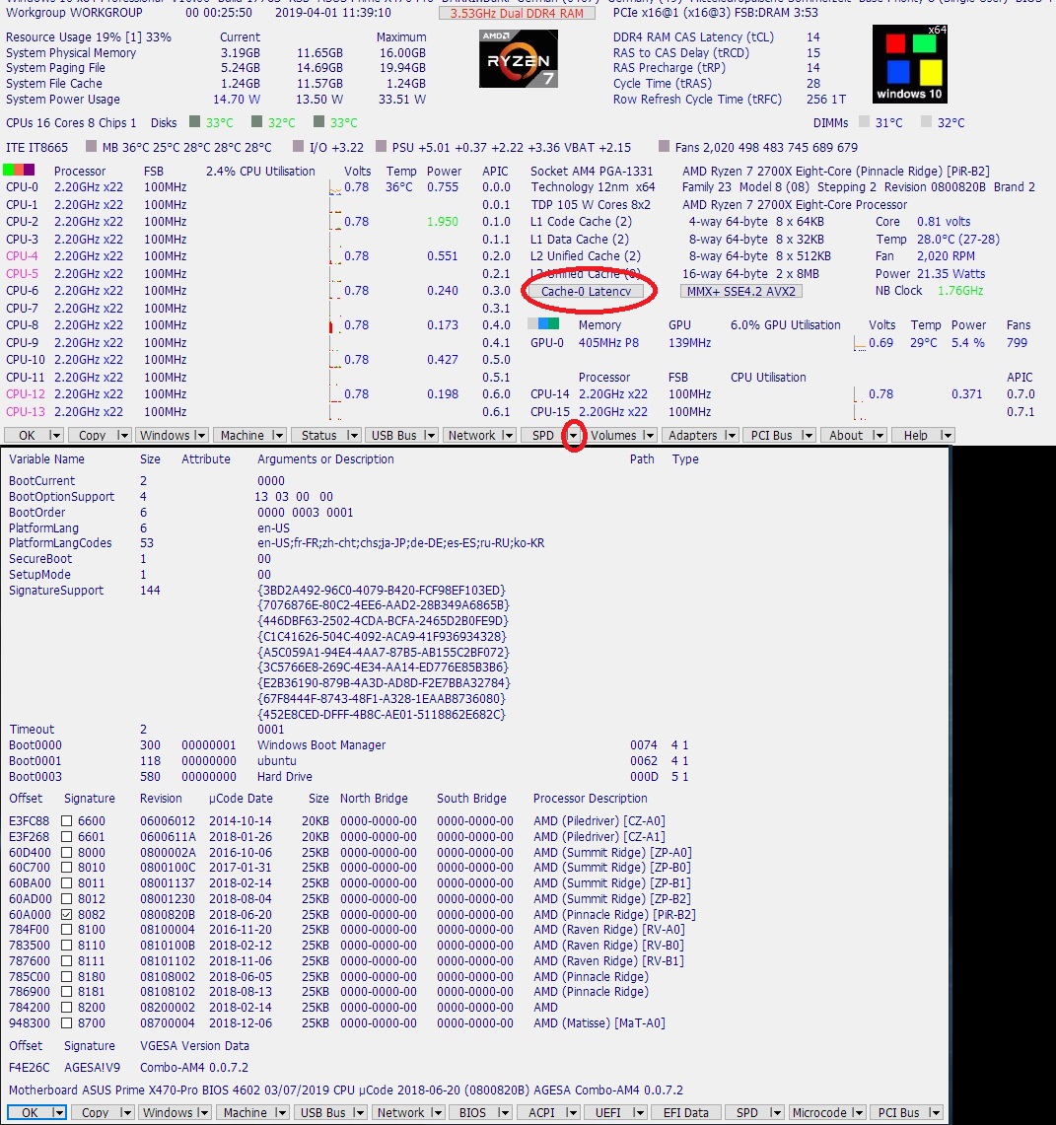Screen dimensions: 1056x1125
Task: Click the Adapters button
Action: [x=693, y=435]
